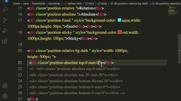Viewport: 181px width, 101px height.
Task: Click commented 'bottom-0 end-0' on line 26
Action: point(91,93)
